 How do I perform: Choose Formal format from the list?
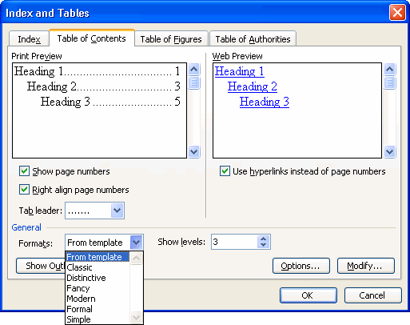point(98,309)
